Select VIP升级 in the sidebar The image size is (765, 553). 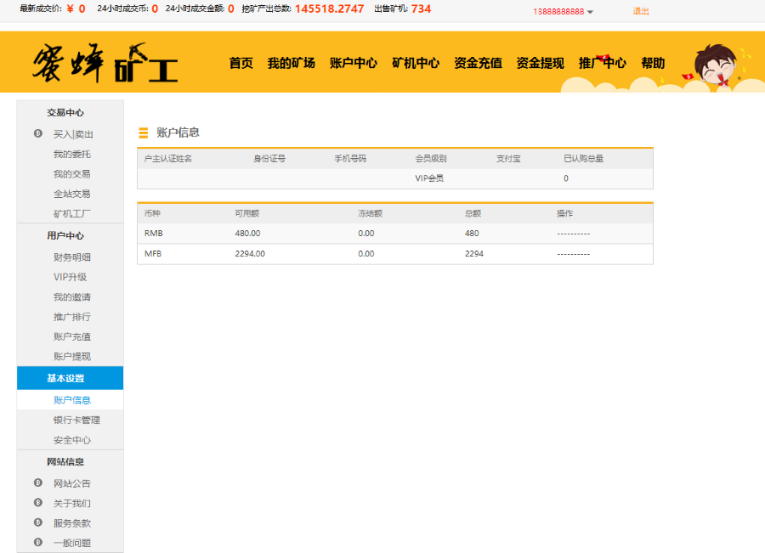(x=71, y=277)
